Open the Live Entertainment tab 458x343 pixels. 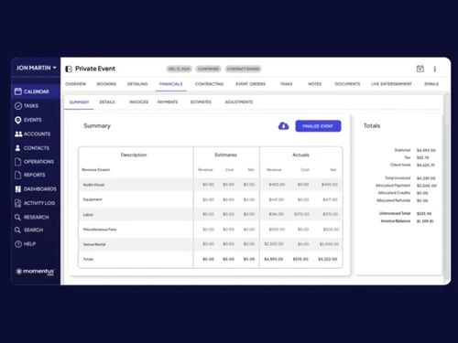(391, 84)
